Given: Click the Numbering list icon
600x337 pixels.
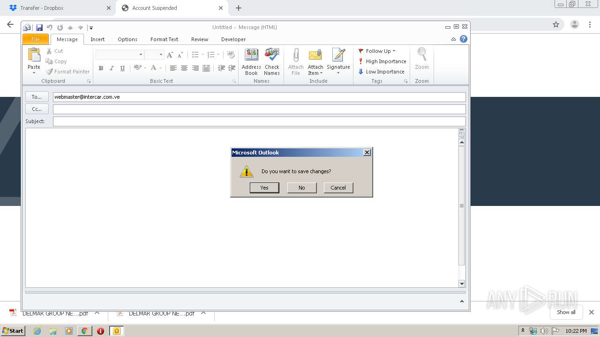Looking at the screenshot, I should pyautogui.click(x=211, y=55).
